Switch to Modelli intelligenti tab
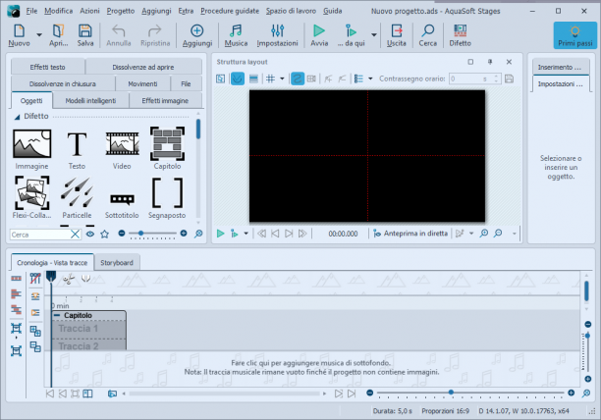The image size is (601, 420). (90, 101)
